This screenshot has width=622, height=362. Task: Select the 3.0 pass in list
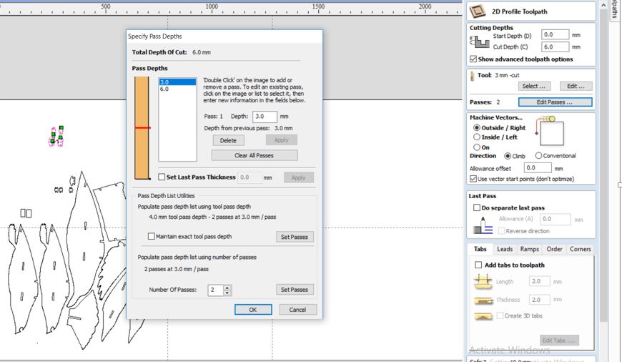(x=177, y=82)
